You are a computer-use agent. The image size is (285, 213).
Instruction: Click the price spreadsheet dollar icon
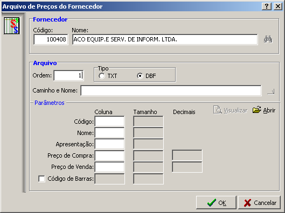pos(12,26)
